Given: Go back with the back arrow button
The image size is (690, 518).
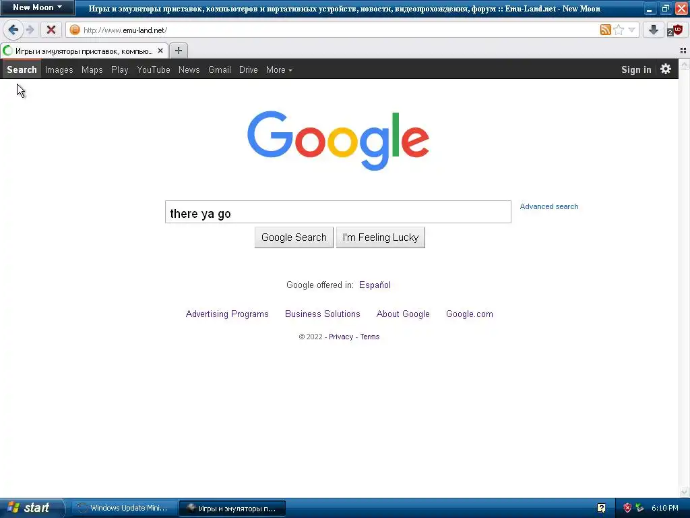Looking at the screenshot, I should 13,30.
